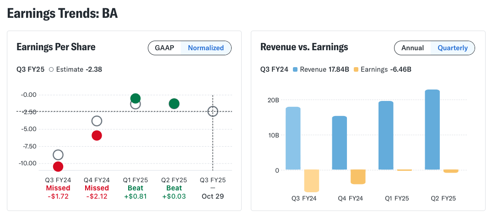Click the Q3 FY25 estimate circle
The width and height of the screenshot is (492, 216).
[x=213, y=111]
